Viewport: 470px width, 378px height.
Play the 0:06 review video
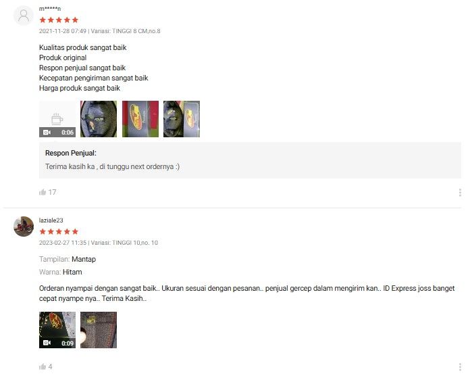(x=57, y=119)
